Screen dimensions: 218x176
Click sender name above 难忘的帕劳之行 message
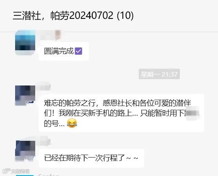(x=46, y=87)
